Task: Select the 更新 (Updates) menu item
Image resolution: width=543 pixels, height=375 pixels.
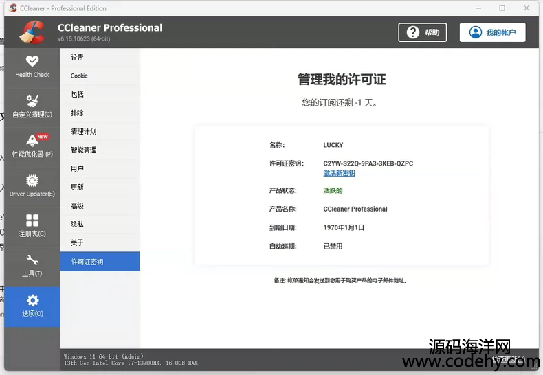Action: pos(100,187)
